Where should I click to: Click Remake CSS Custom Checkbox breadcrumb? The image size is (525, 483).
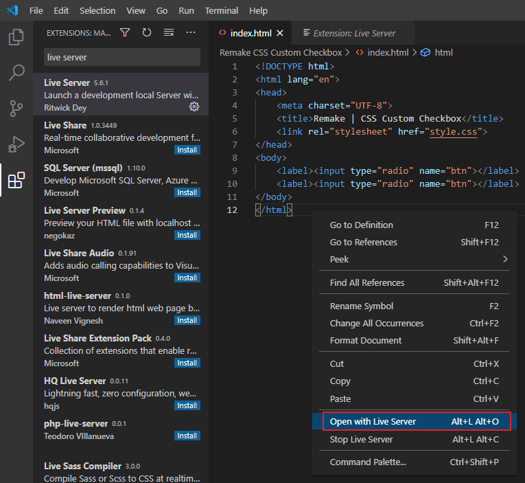pyautogui.click(x=281, y=53)
